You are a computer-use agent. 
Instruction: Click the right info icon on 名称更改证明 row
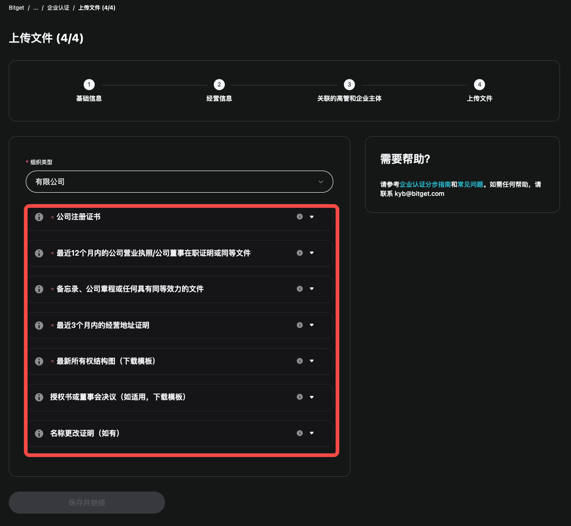click(299, 433)
